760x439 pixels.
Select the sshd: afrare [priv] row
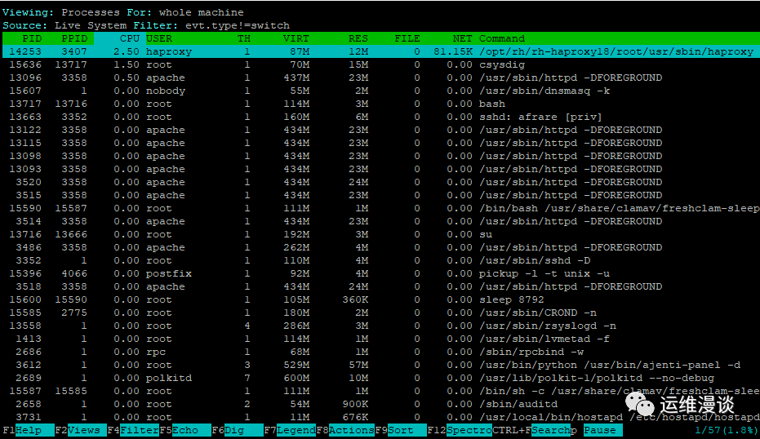[x=380, y=117]
